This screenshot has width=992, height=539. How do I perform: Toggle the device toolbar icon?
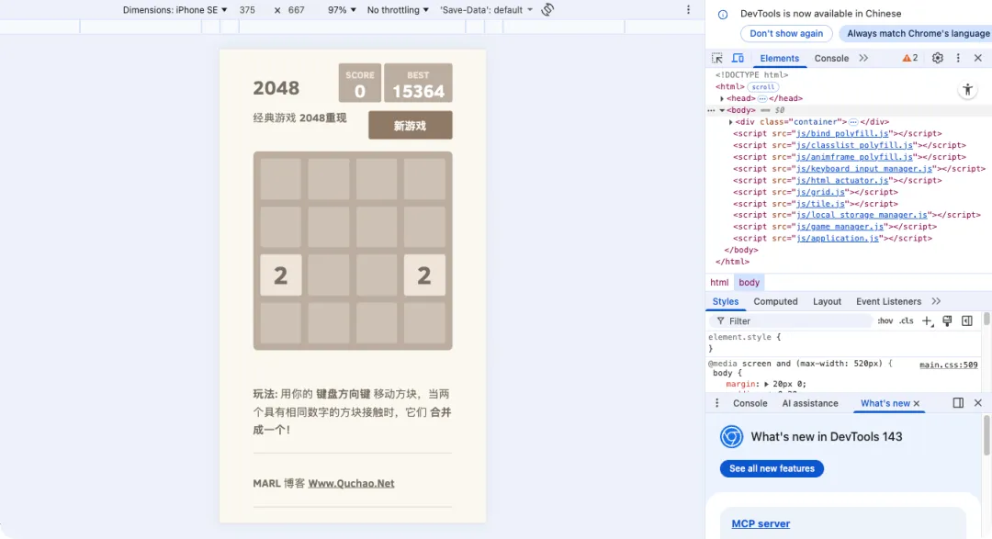738,58
